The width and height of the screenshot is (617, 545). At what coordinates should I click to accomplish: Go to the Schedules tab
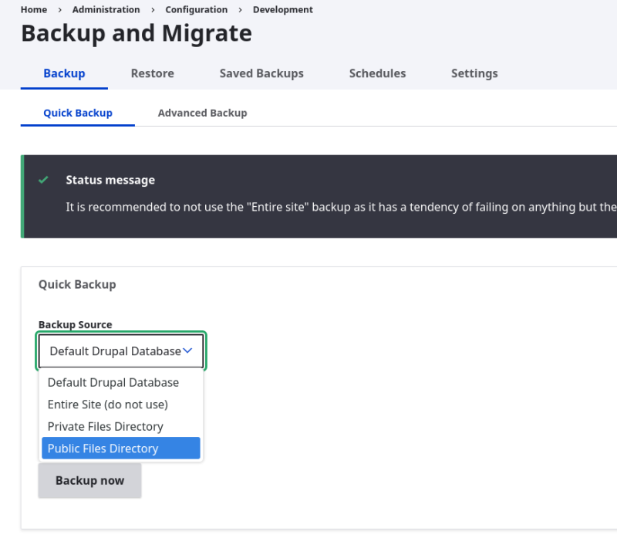tap(377, 73)
